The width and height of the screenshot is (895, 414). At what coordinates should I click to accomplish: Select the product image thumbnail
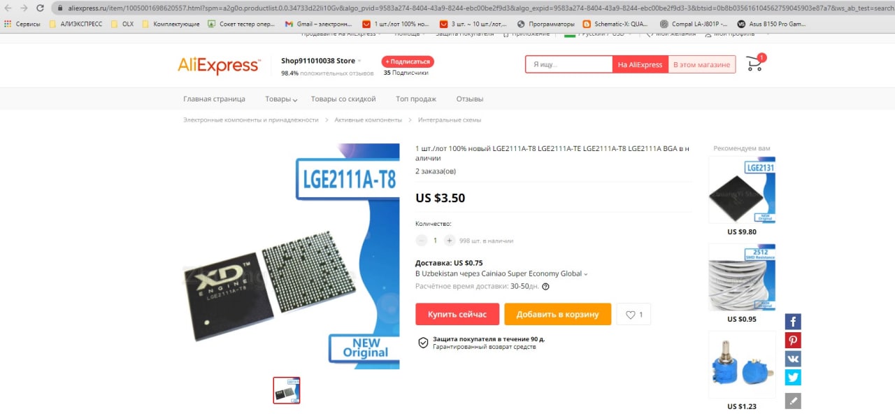tap(287, 390)
